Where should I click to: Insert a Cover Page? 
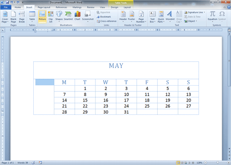[5, 17]
